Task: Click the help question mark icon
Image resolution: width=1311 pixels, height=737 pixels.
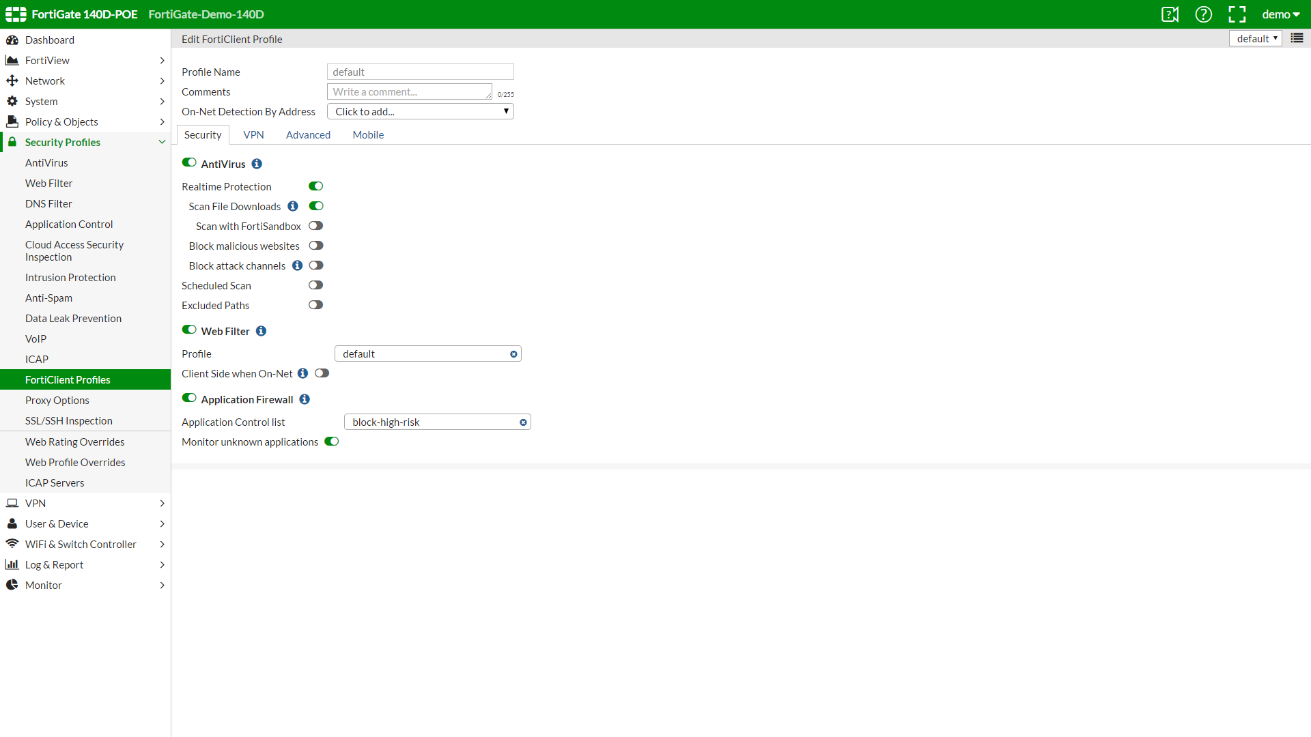Action: [1203, 14]
